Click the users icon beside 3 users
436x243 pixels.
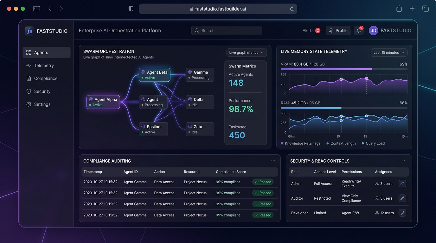[377, 184]
